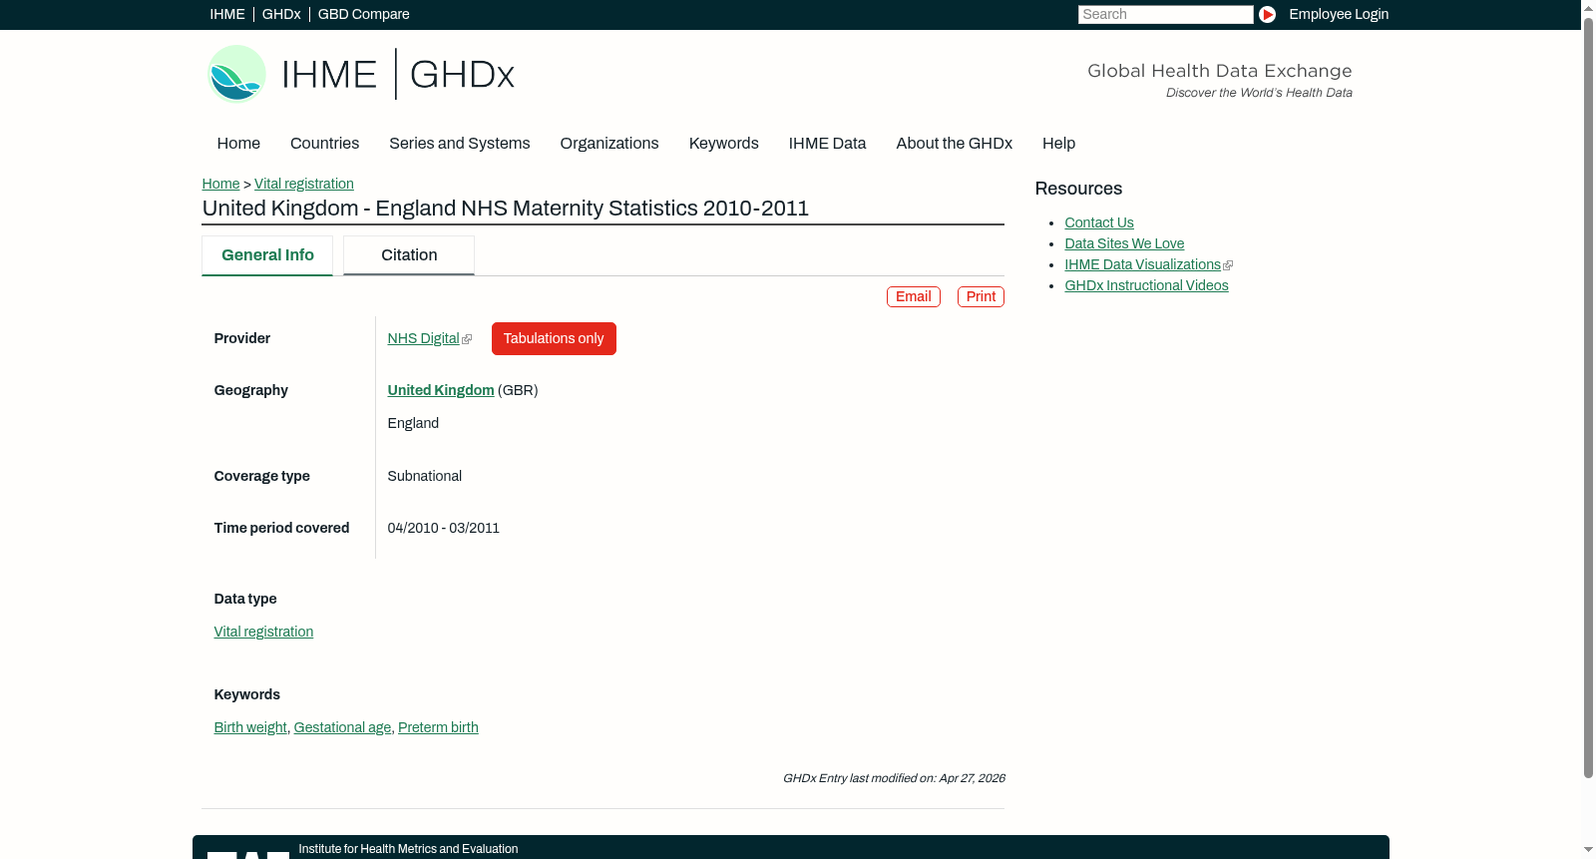Open the GHDx link in top bar

click(281, 14)
